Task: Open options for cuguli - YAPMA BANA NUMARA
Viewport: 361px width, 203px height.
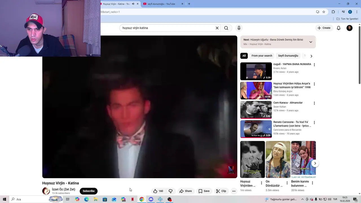Action: [314, 65]
